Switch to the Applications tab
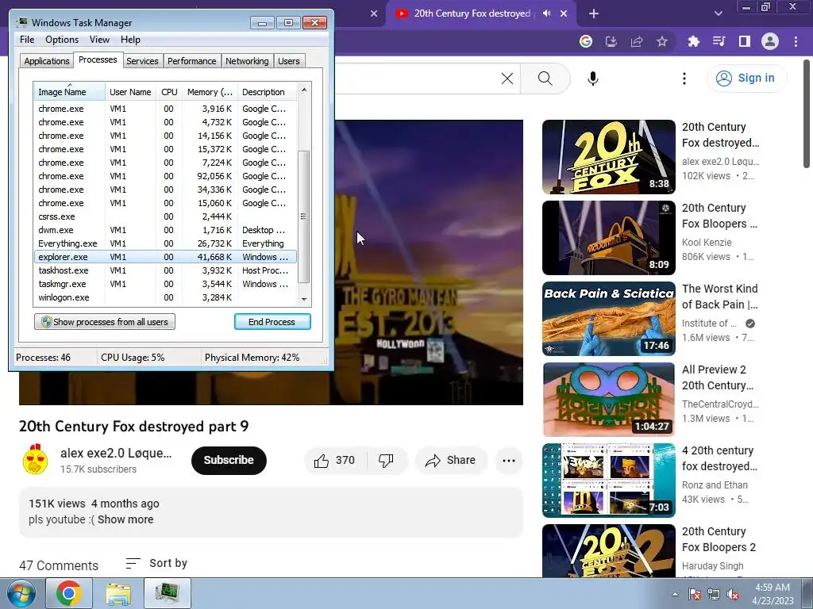The image size is (813, 609). click(x=47, y=61)
